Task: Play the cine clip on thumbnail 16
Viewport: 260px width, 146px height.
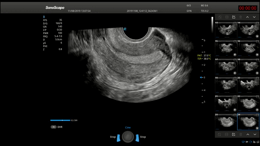Action: (x=257, y=55)
